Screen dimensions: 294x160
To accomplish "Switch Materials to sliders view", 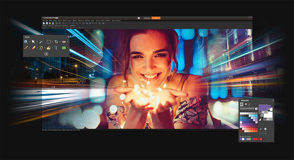I will 250,104.
